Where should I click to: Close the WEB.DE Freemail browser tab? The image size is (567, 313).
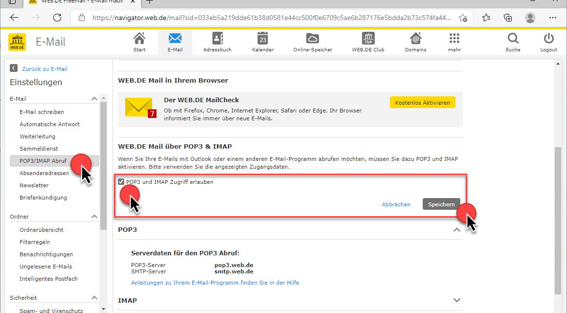click(133, 1)
